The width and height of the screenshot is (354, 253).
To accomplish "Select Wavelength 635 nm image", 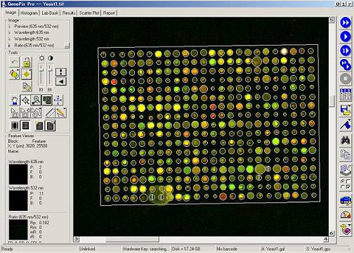I will [32, 32].
